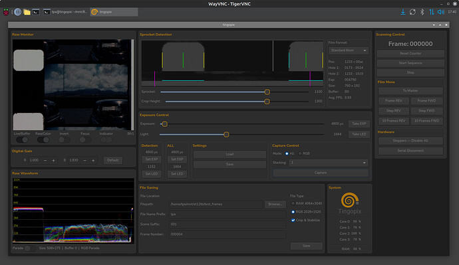Decrease the R gain with minus

point(45,161)
